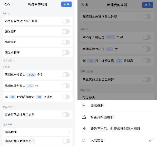Screen dimensions: 157x146
Task: Enable 踢发网页 switch
Action: coord(66,42)
